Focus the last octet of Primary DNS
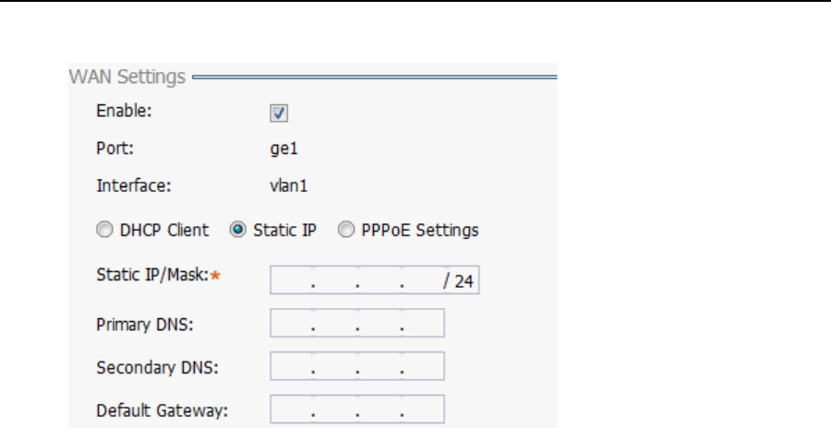 (423, 325)
